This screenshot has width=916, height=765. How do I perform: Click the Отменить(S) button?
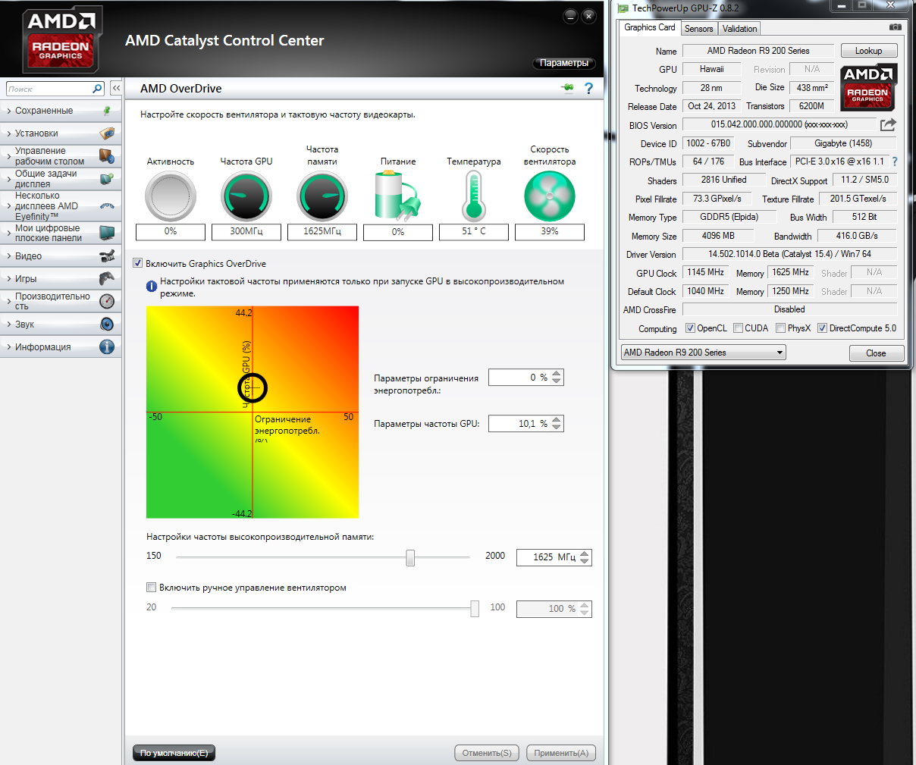[x=487, y=753]
